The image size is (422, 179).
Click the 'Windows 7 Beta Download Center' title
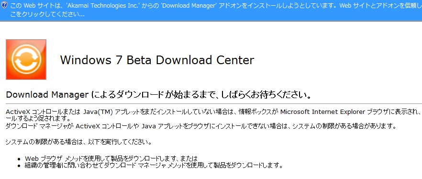coord(157,60)
